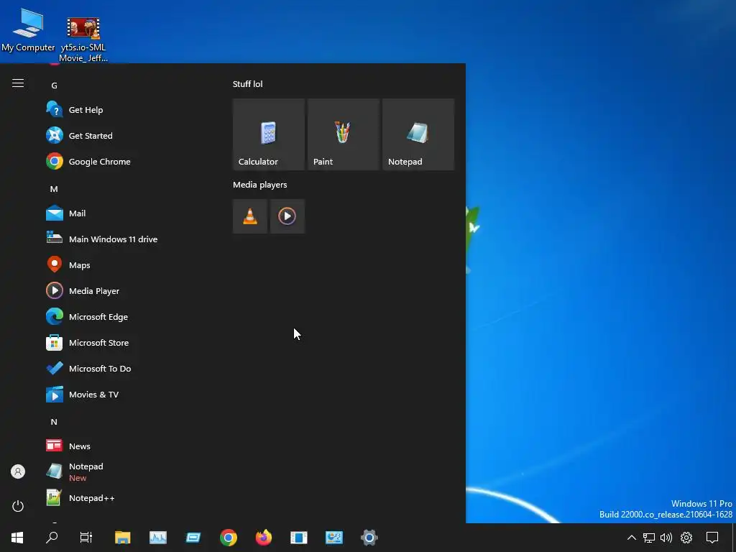Jump to letter G index header
The width and height of the screenshot is (736, 552).
pyautogui.click(x=54, y=86)
